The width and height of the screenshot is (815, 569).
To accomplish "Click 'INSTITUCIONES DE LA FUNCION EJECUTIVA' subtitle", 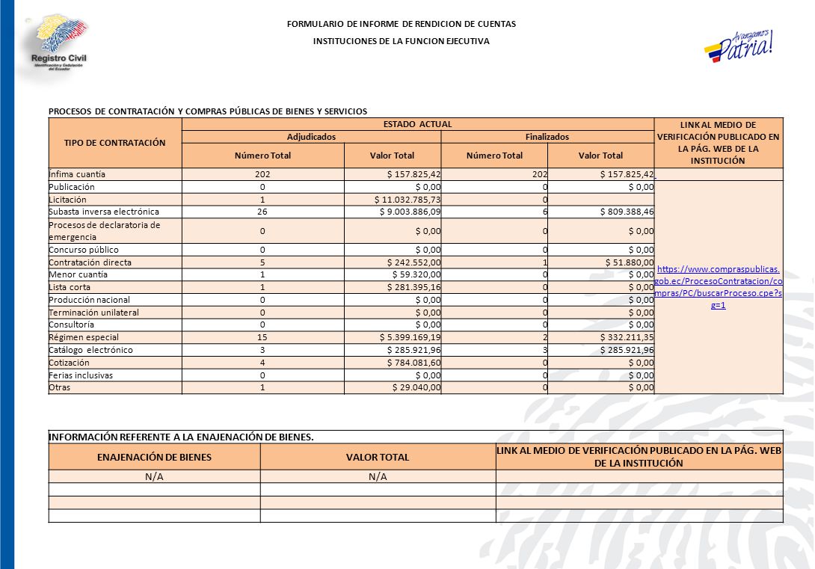I will coord(402,41).
